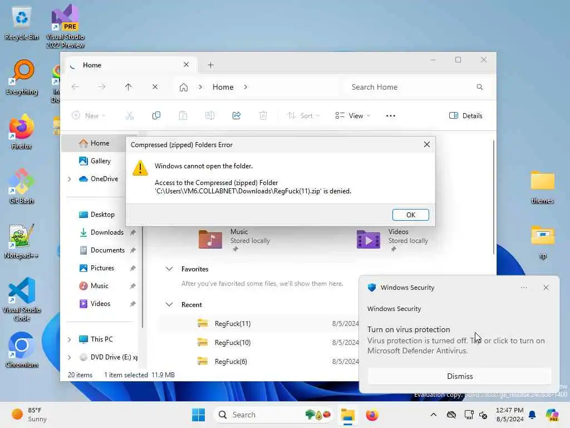
Task: Open the Visual Studio Code desktop shortcut
Action: pos(22,299)
